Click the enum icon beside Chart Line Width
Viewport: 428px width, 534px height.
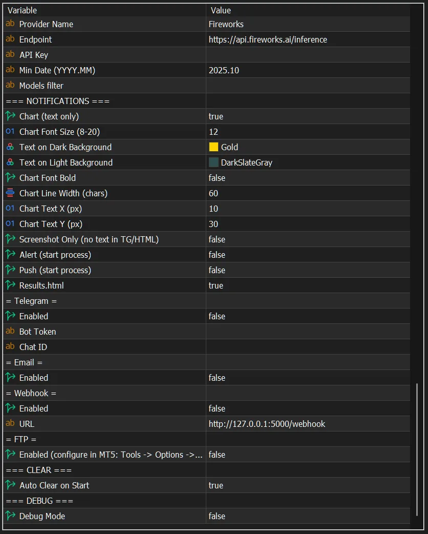click(x=10, y=193)
